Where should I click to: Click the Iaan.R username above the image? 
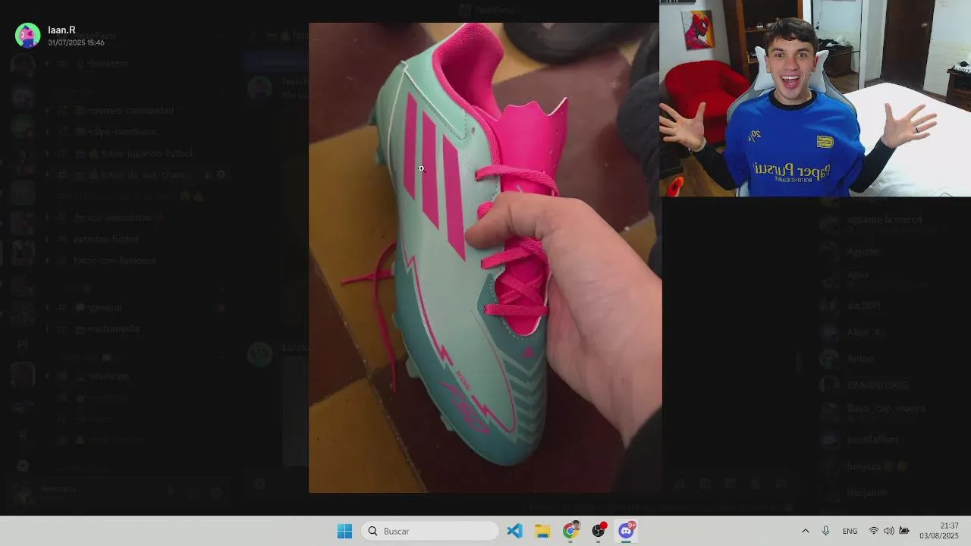pos(61,30)
